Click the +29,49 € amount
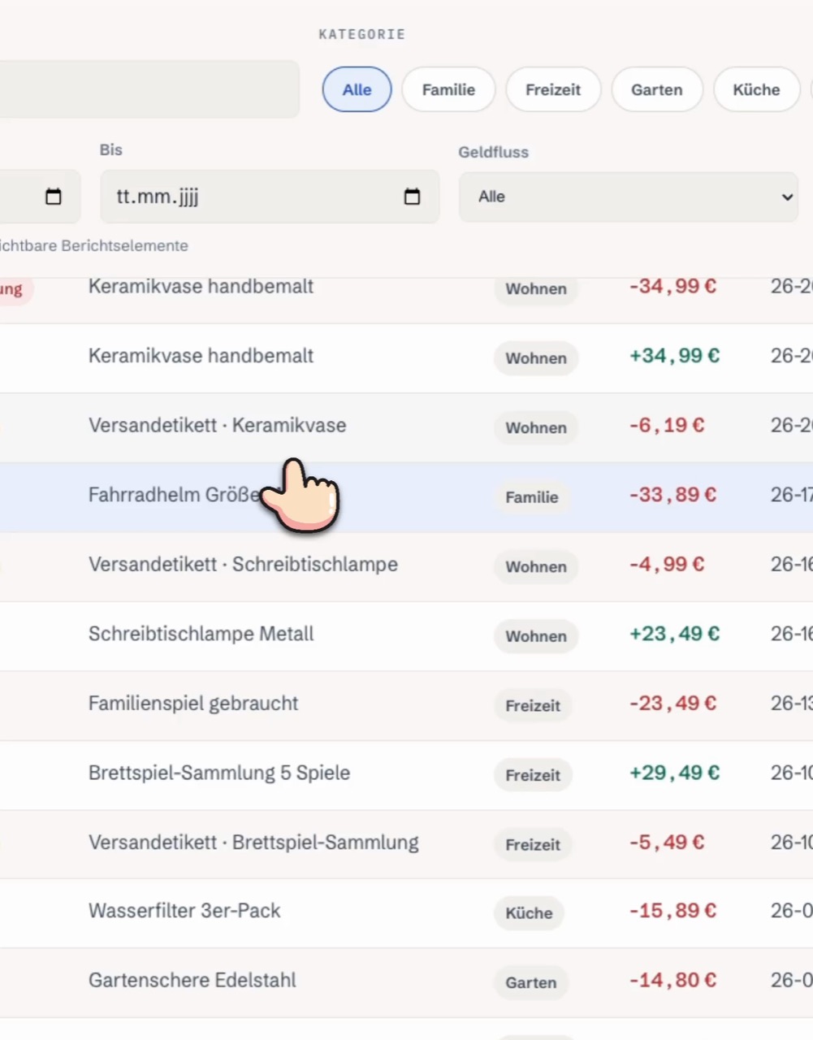 674,773
